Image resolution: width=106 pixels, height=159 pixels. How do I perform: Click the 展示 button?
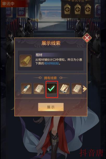click(51, 107)
